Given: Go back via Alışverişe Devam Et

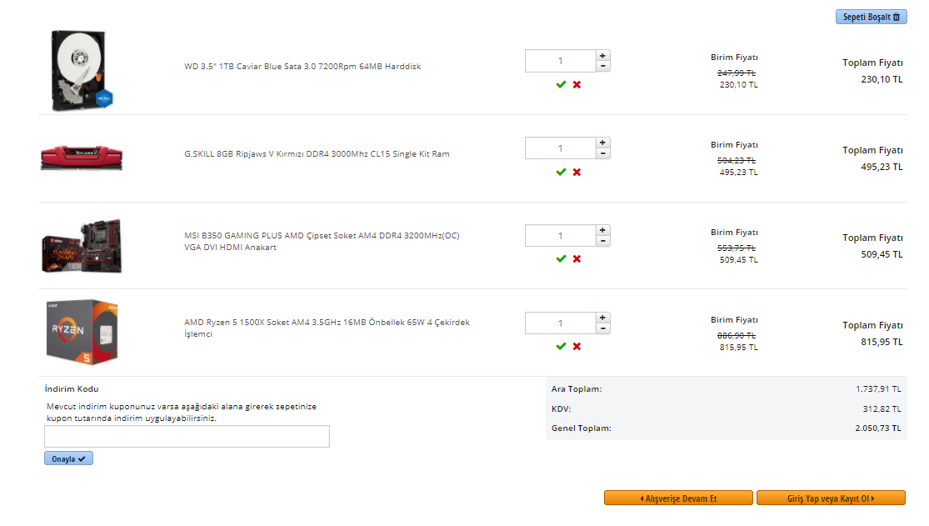Looking at the screenshot, I should click(678, 498).
